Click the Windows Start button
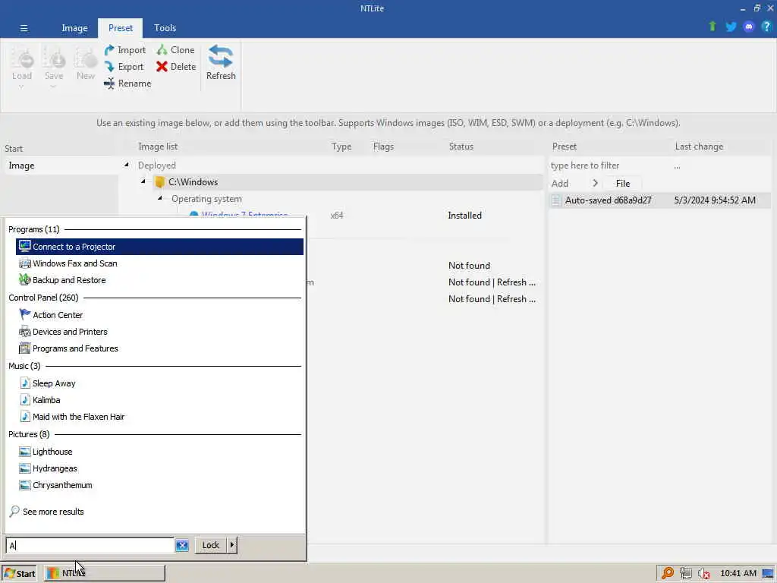 click(x=20, y=574)
